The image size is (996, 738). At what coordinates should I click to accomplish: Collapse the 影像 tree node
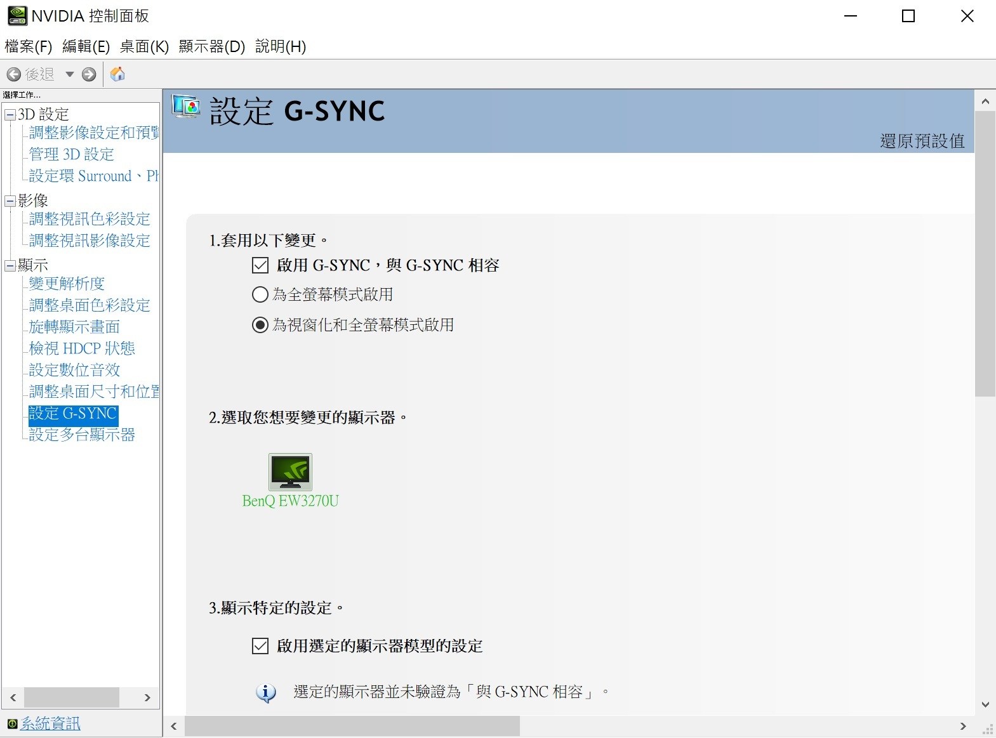point(10,201)
